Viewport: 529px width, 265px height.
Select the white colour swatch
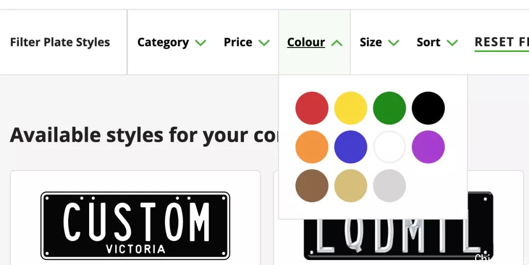[x=389, y=147]
